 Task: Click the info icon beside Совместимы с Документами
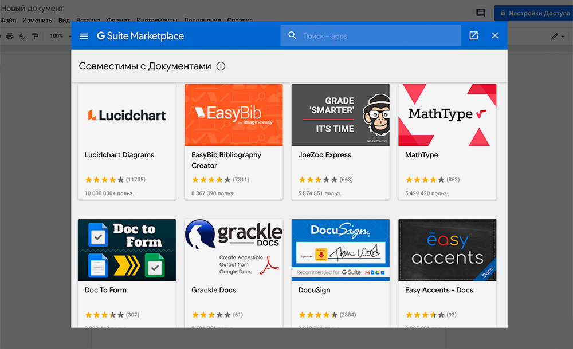click(221, 66)
